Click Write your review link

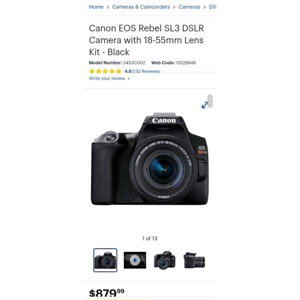(107, 78)
